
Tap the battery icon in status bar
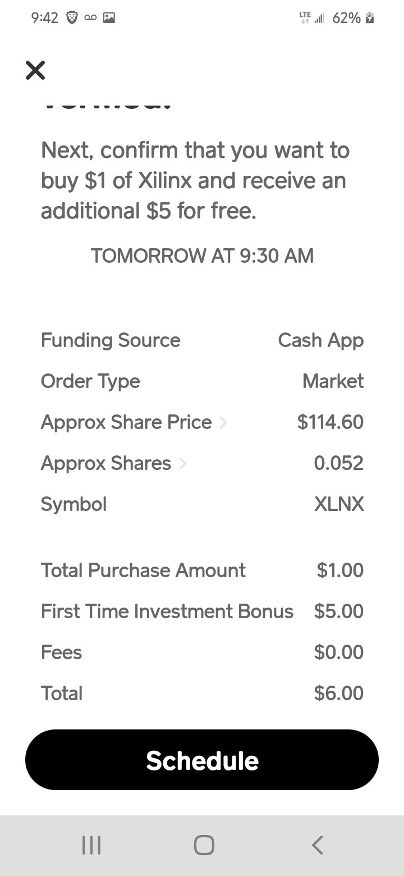(369, 18)
